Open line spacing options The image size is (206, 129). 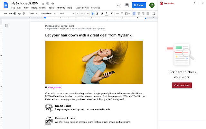(154, 14)
